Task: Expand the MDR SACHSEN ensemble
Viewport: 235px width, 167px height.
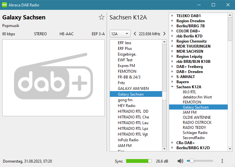Action: click(172, 51)
